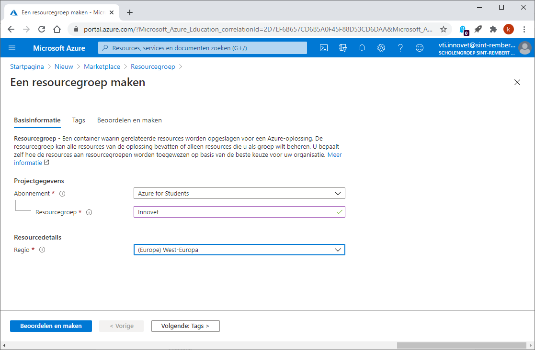Screen dimensions: 535x350
Task: Open a new browser tab
Action: 130,12
